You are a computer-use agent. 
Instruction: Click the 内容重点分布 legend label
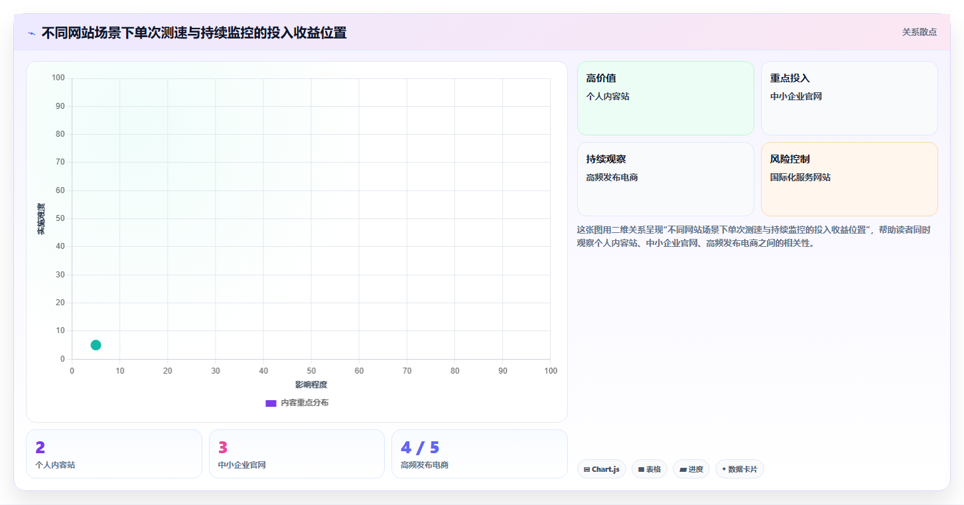(305, 403)
